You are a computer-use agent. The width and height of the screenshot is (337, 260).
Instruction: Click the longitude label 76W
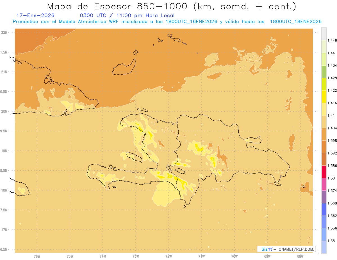tap(37, 256)
